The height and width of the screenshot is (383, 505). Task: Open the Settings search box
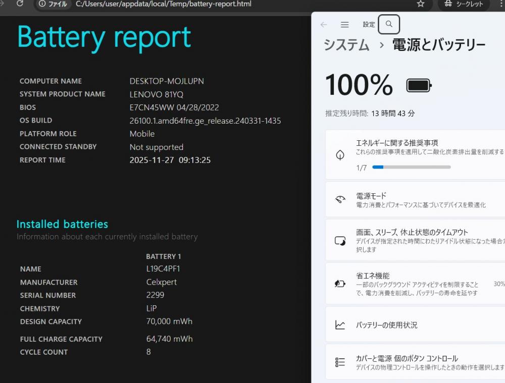389,24
